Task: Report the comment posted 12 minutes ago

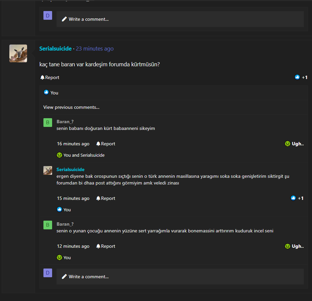Action: [x=106, y=246]
